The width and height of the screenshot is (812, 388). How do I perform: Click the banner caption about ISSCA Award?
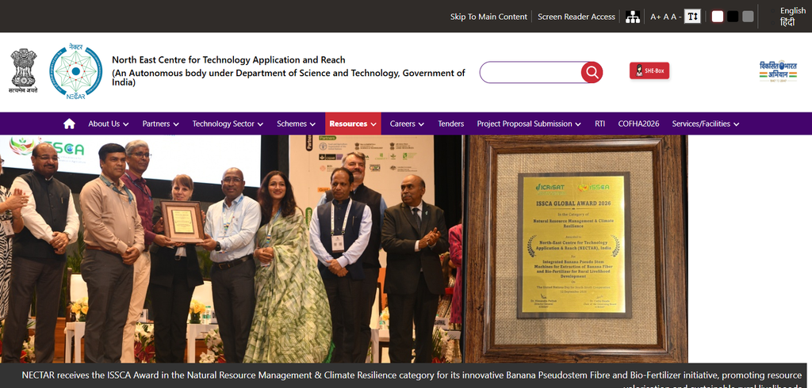[x=412, y=376]
